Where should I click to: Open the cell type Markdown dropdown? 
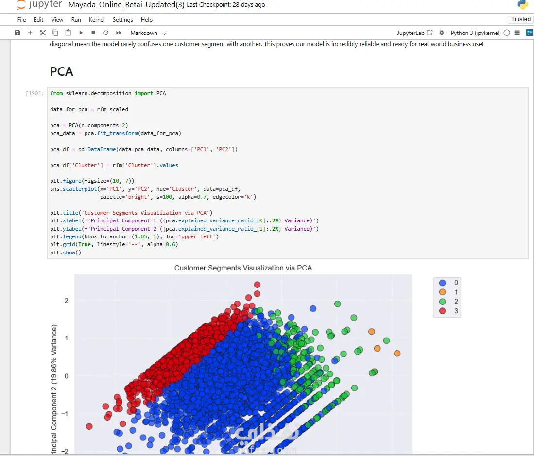tap(148, 33)
